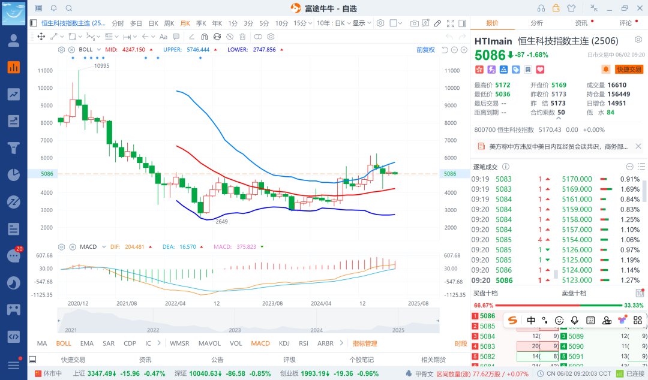Zoom in the chart with plus icon

[x=464, y=50]
